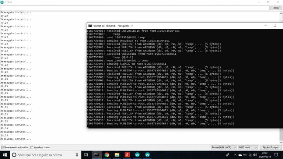Click the Ripulisci l'output button

[270, 147]
